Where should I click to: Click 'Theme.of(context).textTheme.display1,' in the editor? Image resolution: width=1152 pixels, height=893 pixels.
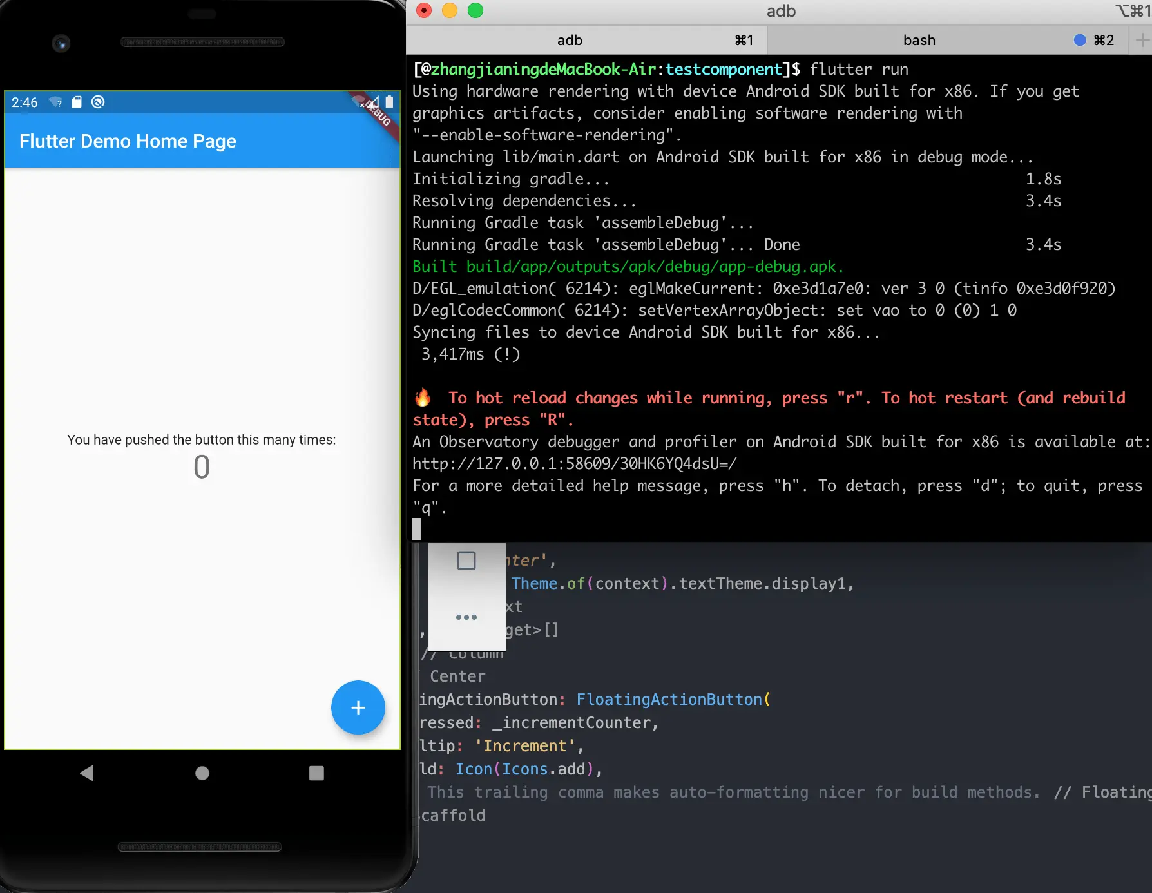coord(683,584)
